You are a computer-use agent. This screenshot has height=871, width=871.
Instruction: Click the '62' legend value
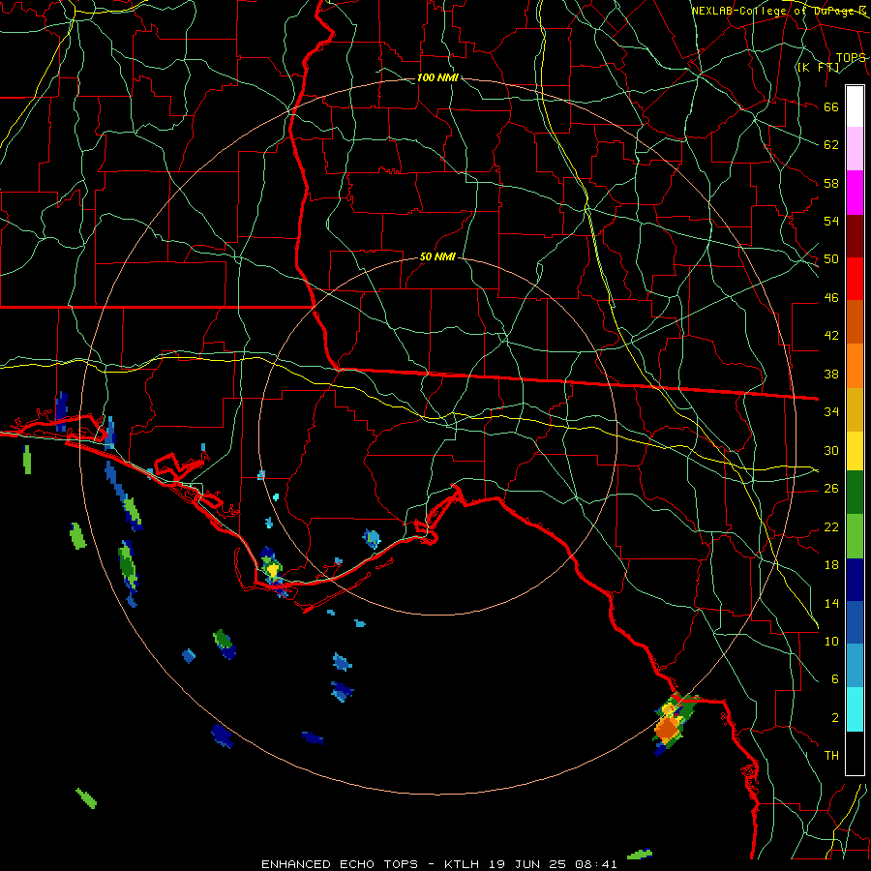(831, 145)
